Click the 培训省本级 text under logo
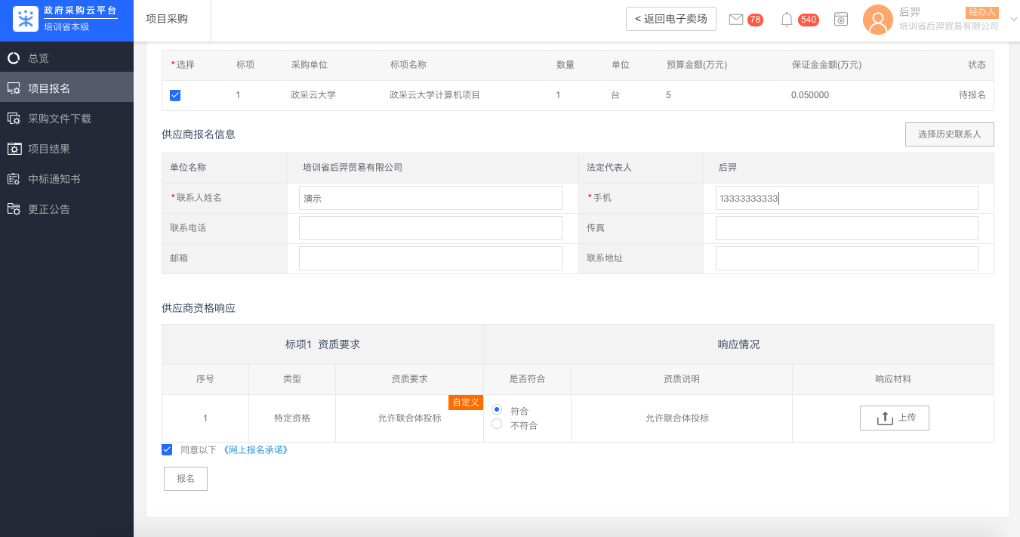The width and height of the screenshot is (1020, 537). coord(66,26)
